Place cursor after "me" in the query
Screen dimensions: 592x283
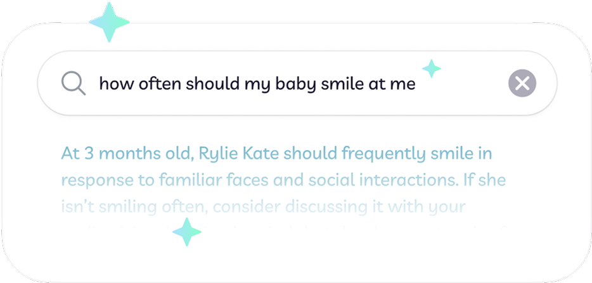click(x=416, y=84)
